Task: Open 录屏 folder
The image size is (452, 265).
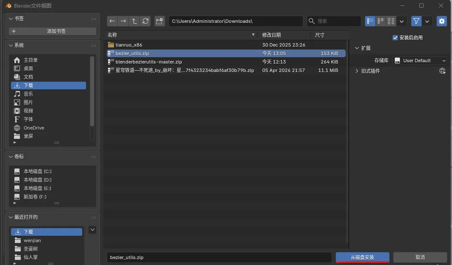Action: [48, 136]
